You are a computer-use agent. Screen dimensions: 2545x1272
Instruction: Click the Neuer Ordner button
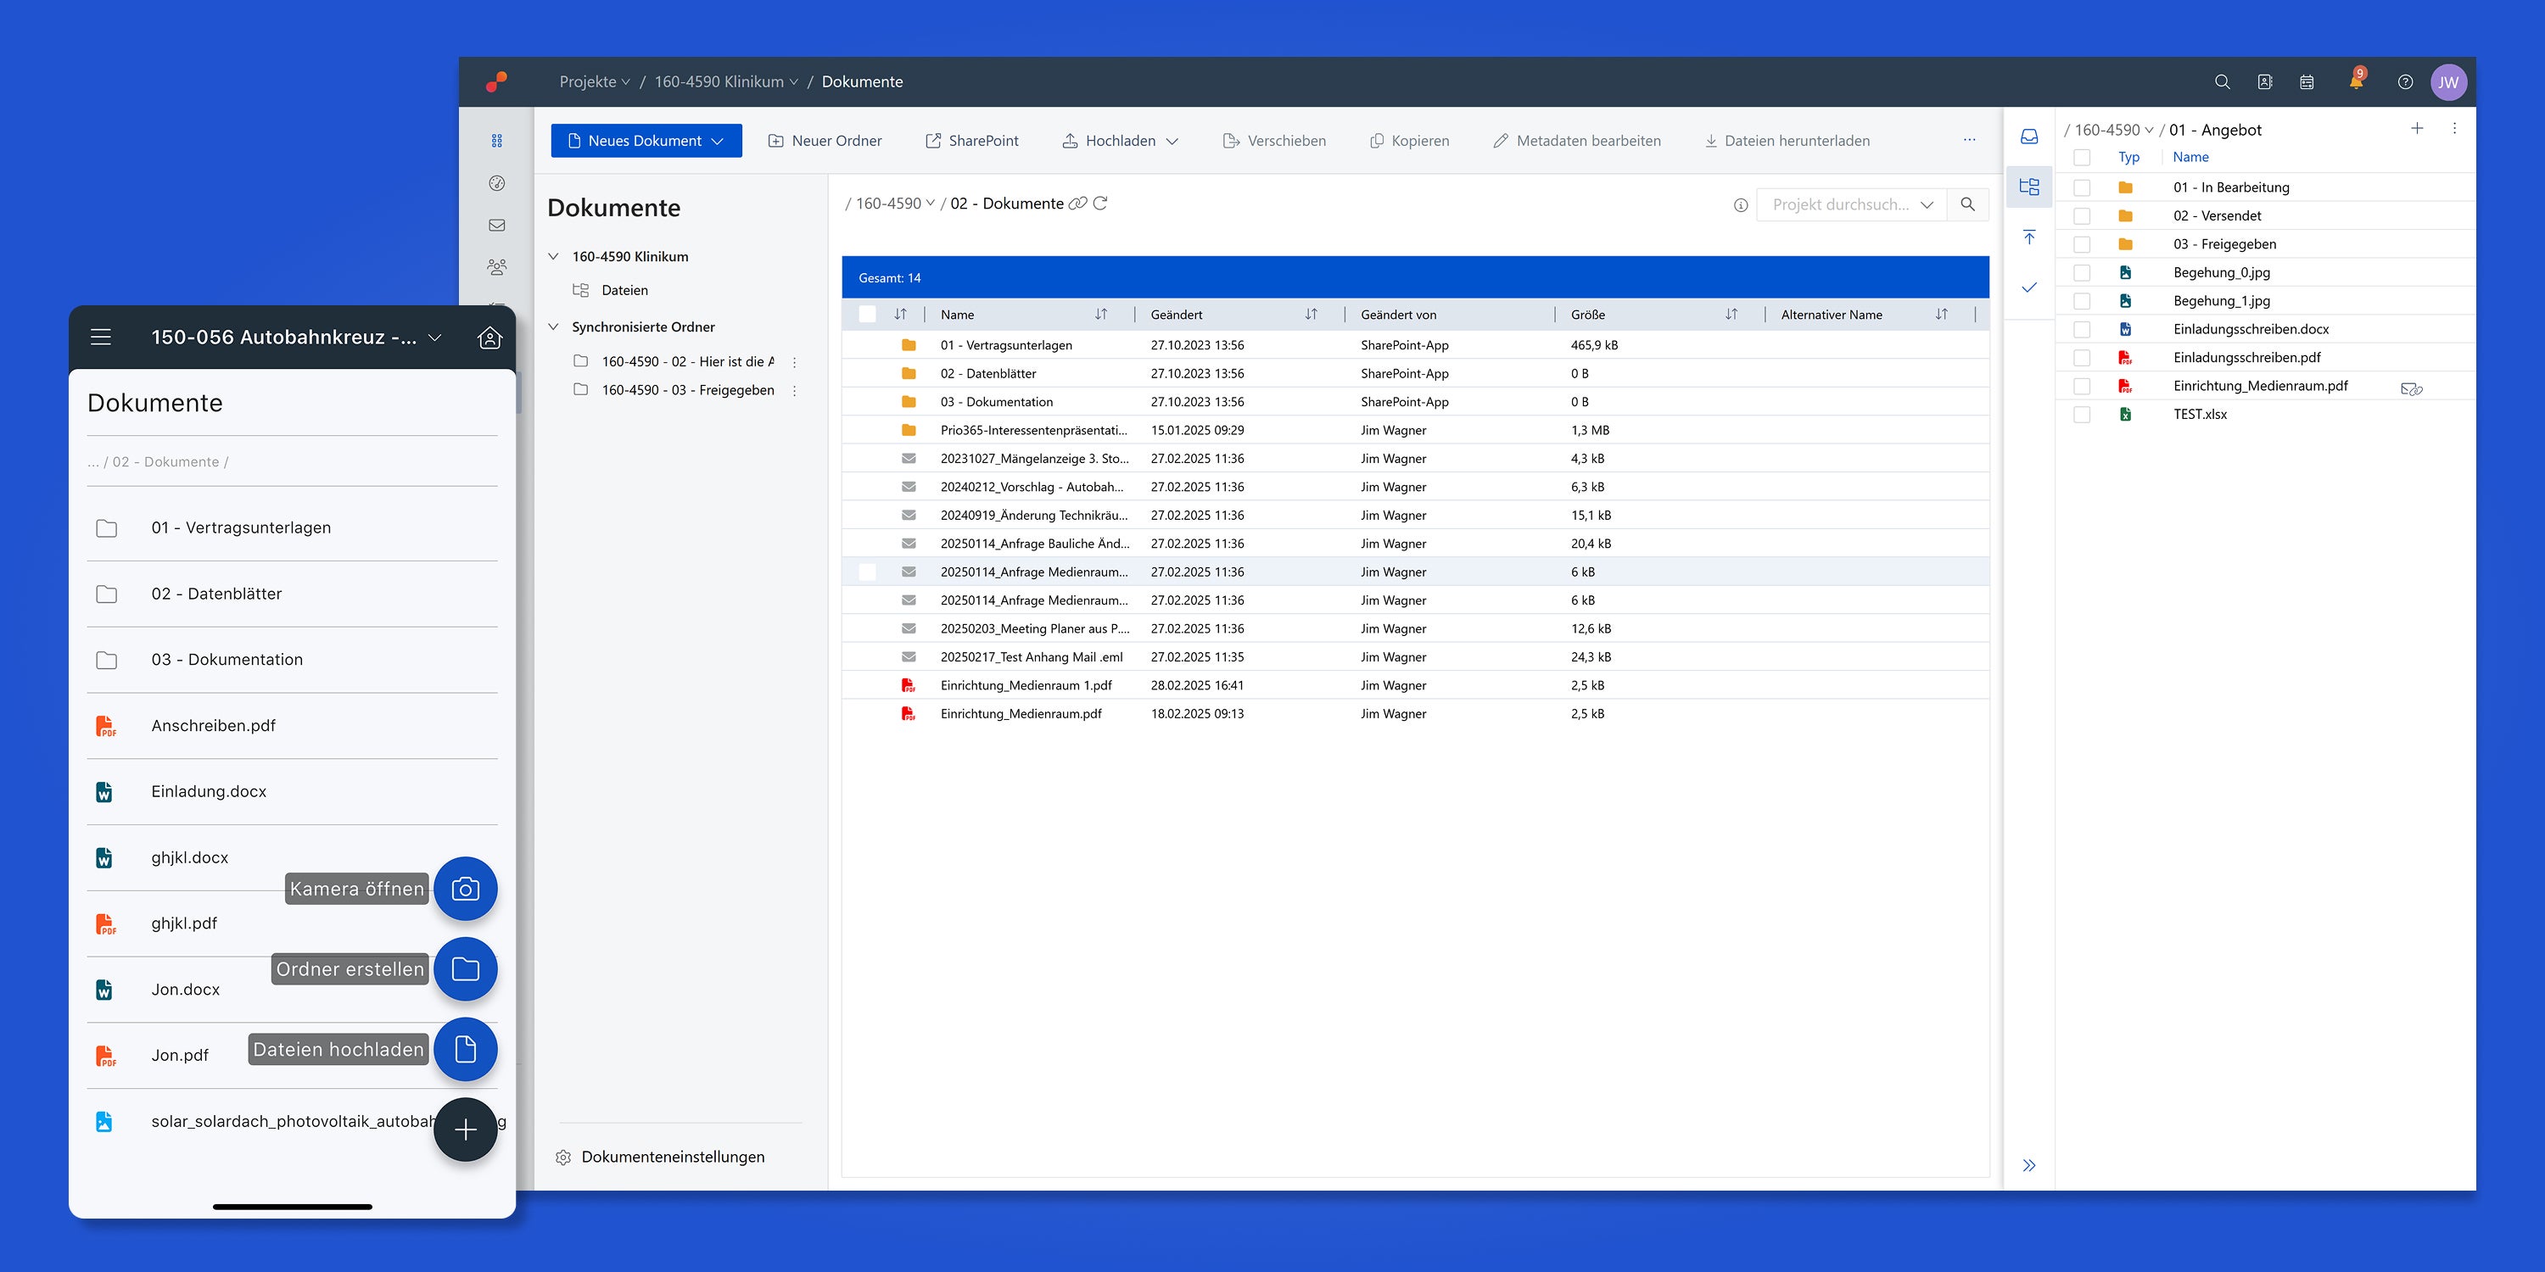point(825,142)
